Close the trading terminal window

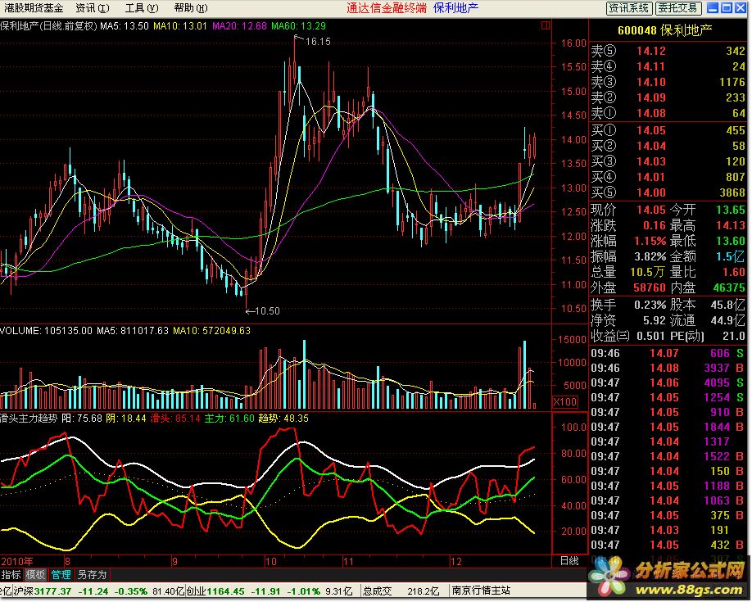(741, 7)
